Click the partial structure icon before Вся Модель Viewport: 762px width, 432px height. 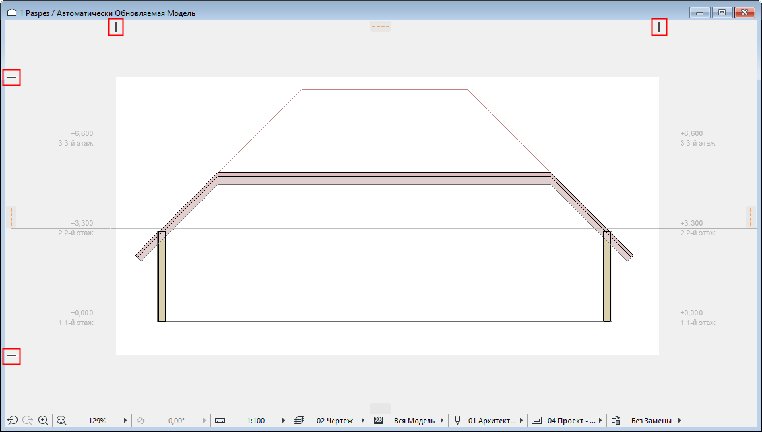tap(379, 420)
